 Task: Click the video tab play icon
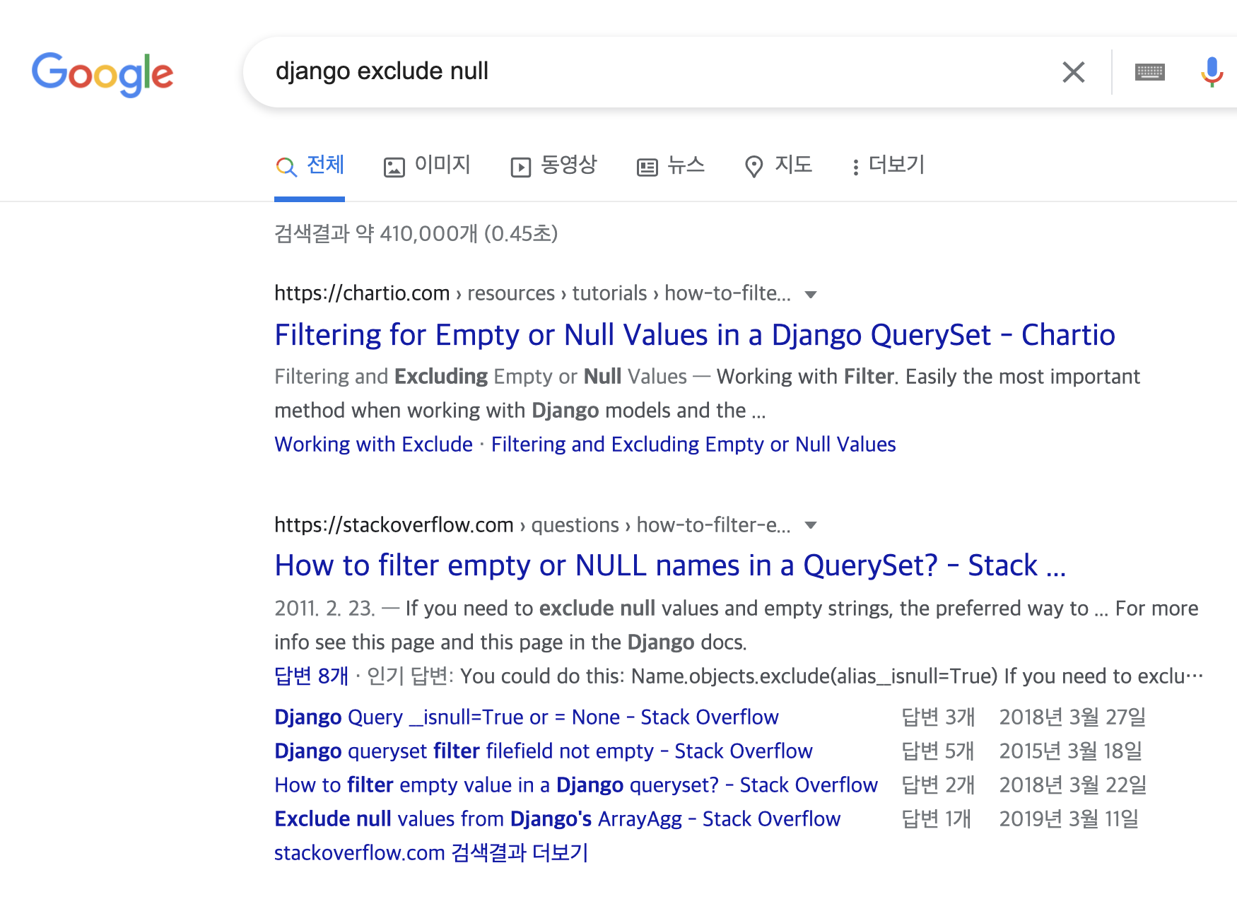(x=520, y=168)
